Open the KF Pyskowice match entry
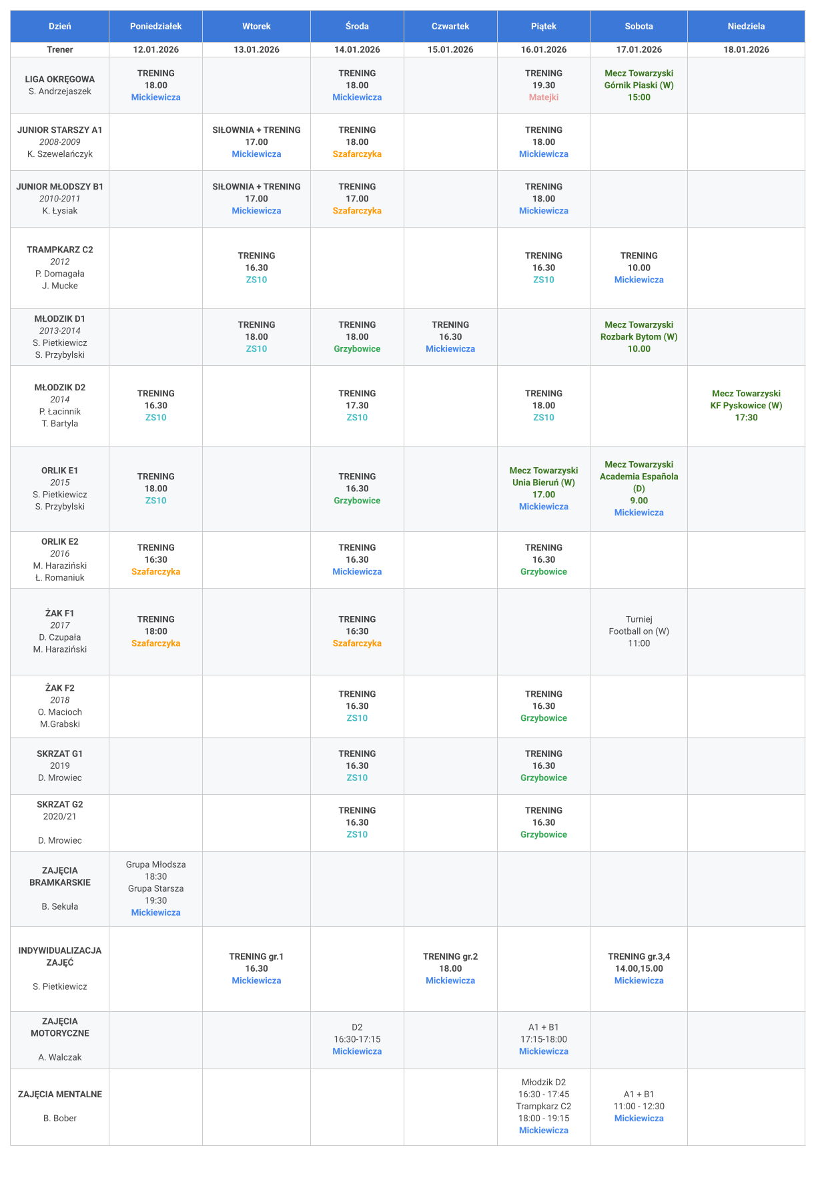The image size is (814, 1204). pos(746,406)
